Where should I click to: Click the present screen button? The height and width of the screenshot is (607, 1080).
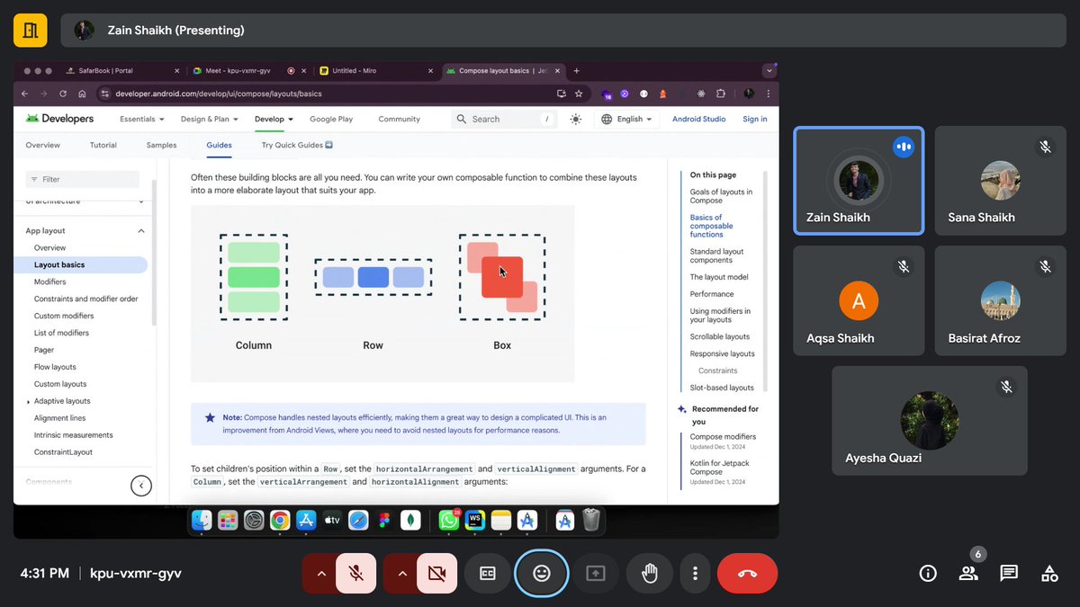pos(596,573)
